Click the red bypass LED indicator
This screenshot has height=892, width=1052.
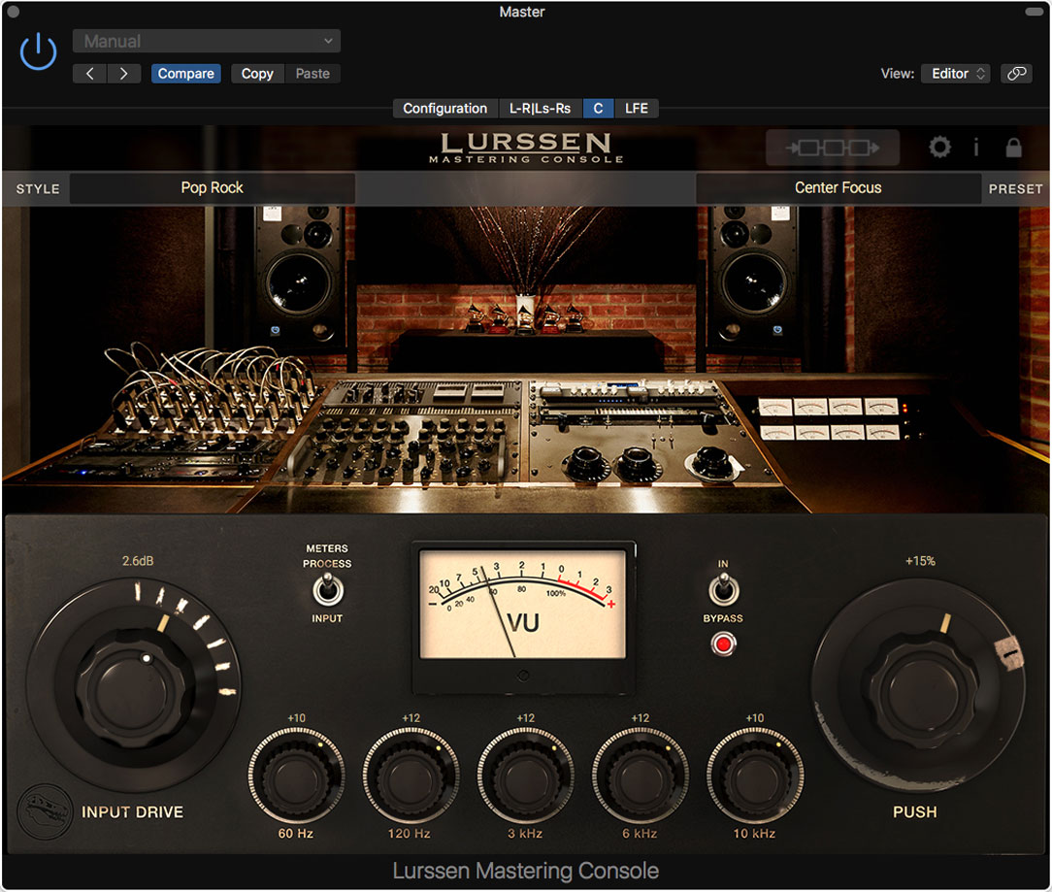pyautogui.click(x=722, y=644)
